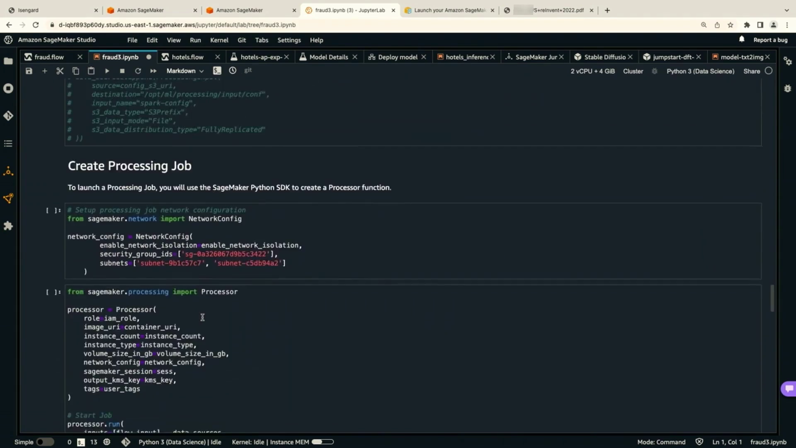Interrupt kernel using the stop icon

coord(122,71)
